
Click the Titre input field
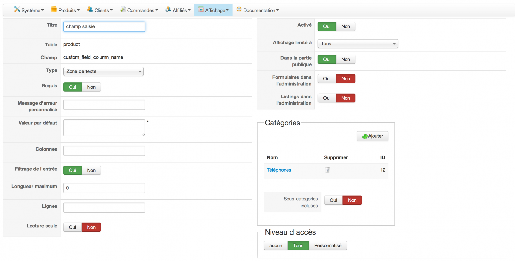(x=104, y=27)
